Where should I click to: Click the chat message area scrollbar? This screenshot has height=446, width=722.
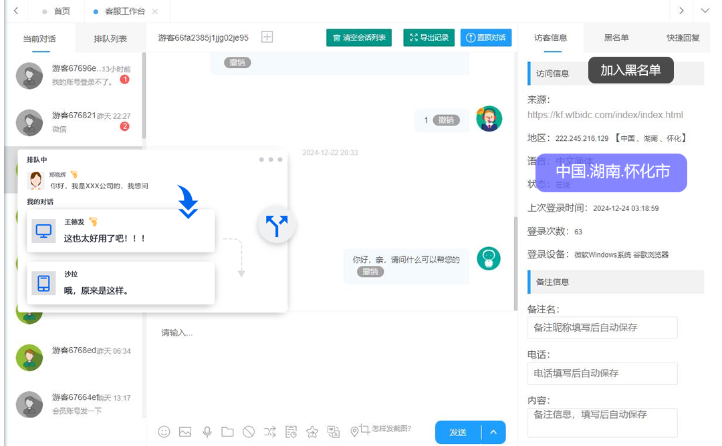coord(515,264)
